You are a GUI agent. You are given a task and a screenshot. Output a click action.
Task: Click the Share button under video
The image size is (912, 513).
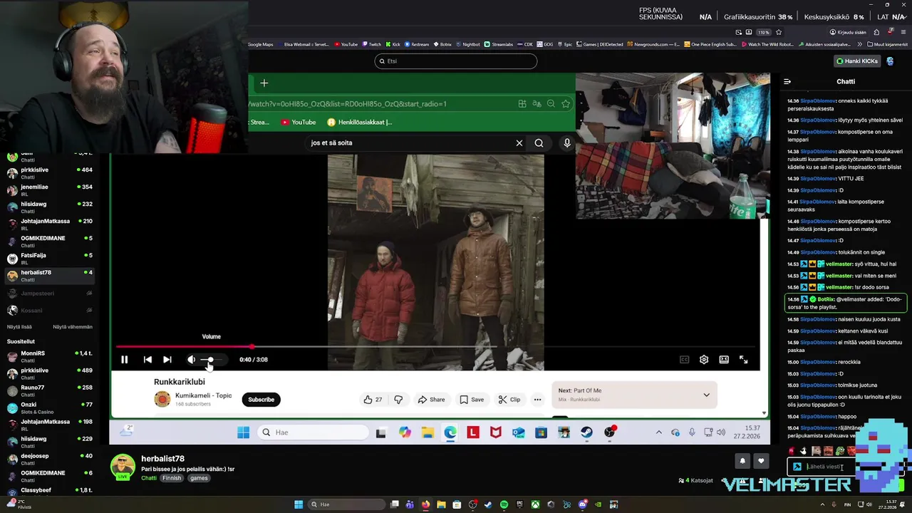point(431,400)
